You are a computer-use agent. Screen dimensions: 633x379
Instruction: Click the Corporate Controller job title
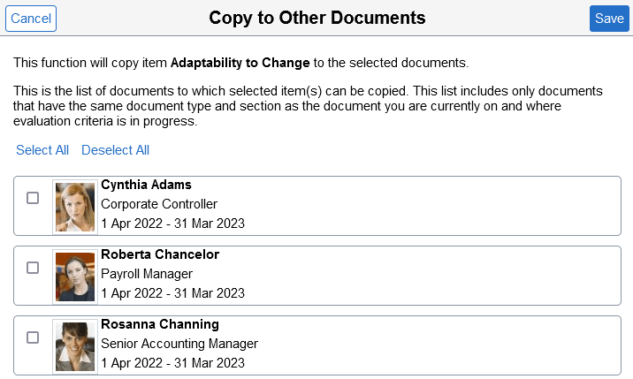coord(159,204)
